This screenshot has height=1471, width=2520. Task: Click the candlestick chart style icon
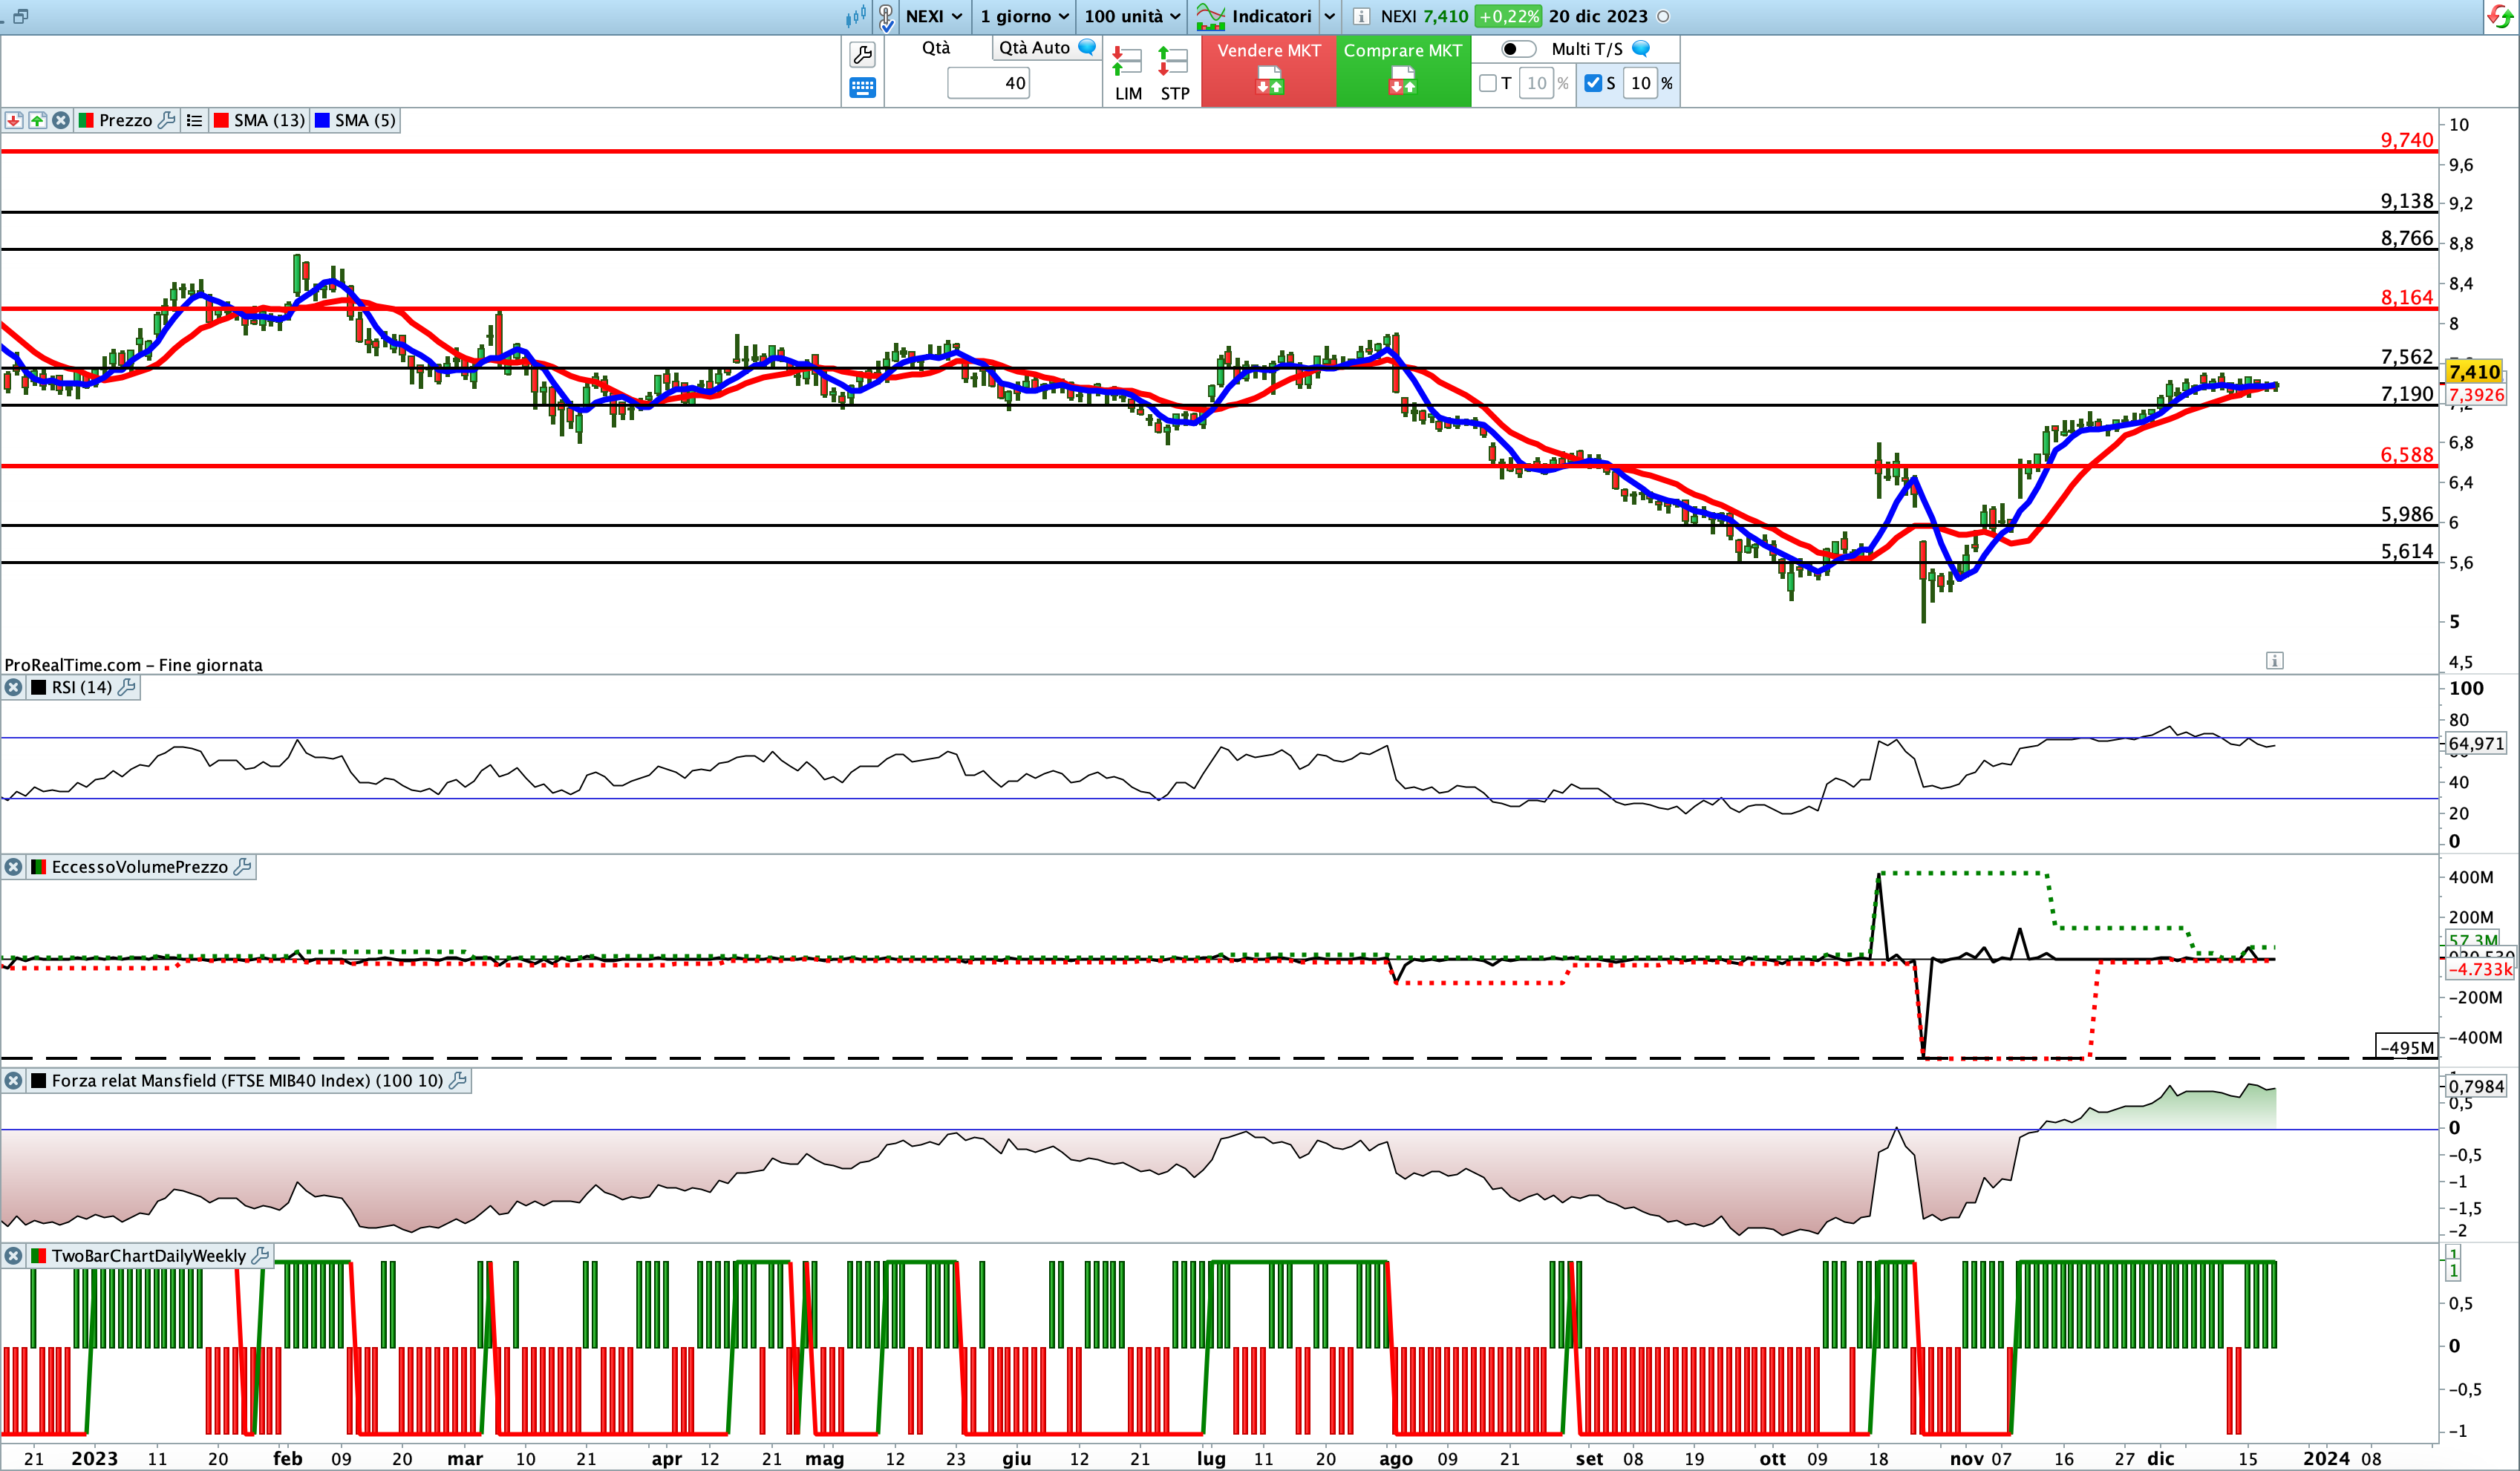coord(856,16)
